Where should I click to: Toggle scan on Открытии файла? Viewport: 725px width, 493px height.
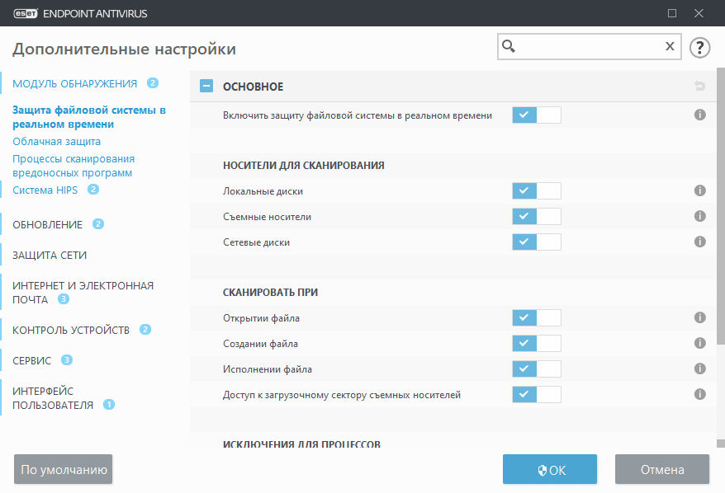point(537,317)
